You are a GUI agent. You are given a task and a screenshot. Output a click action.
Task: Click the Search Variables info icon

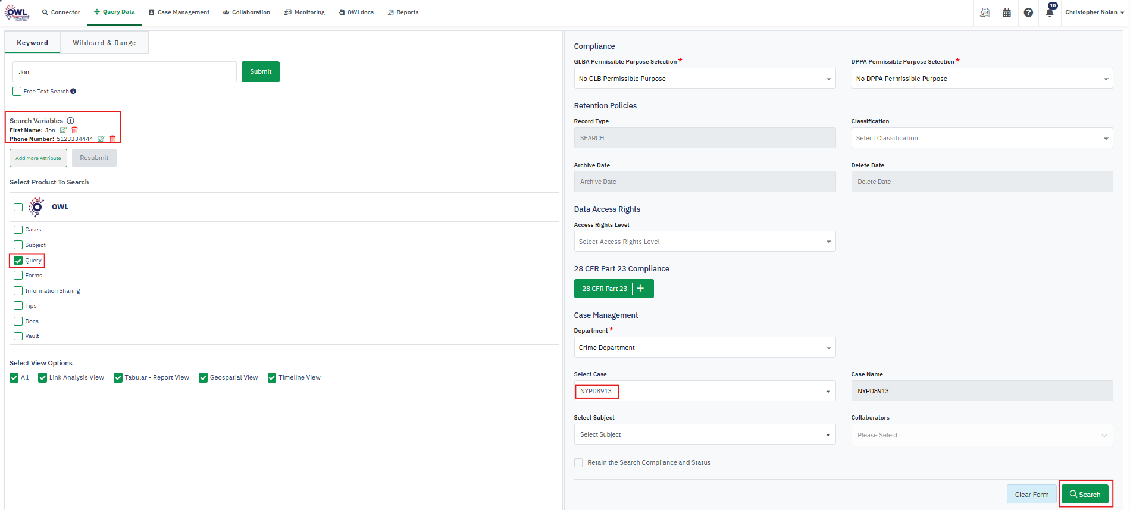pos(70,121)
